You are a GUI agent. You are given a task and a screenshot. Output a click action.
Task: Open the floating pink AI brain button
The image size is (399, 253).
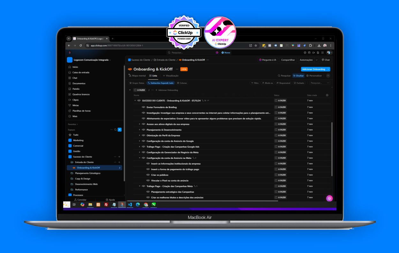tap(329, 198)
